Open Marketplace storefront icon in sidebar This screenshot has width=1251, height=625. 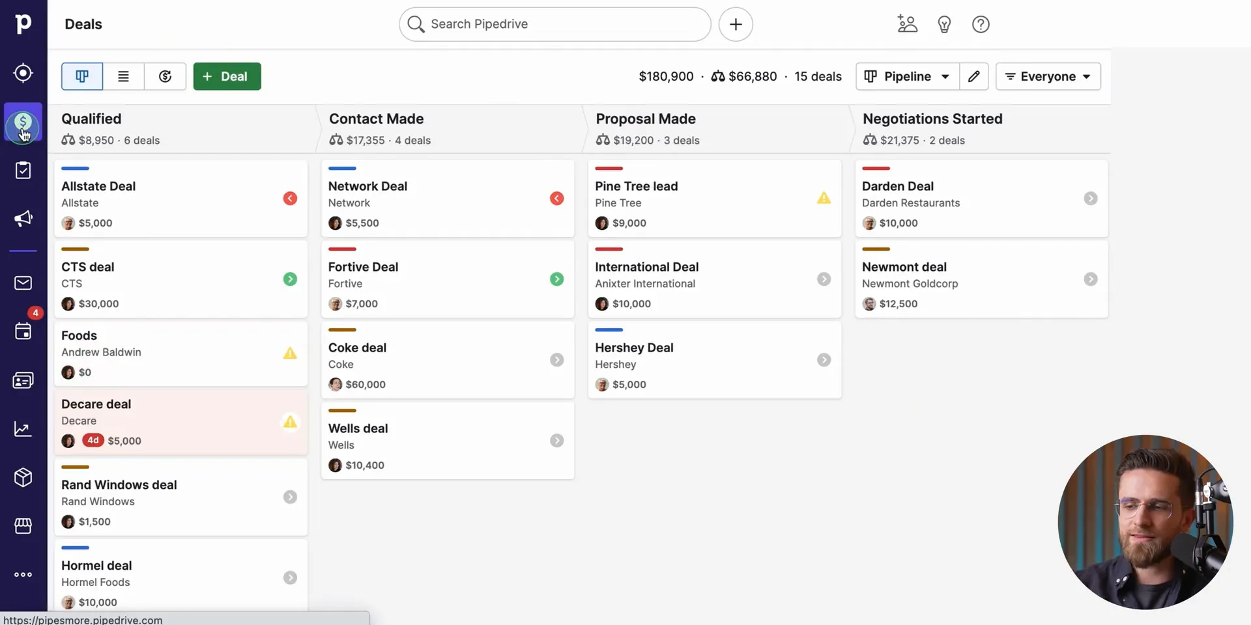click(23, 526)
